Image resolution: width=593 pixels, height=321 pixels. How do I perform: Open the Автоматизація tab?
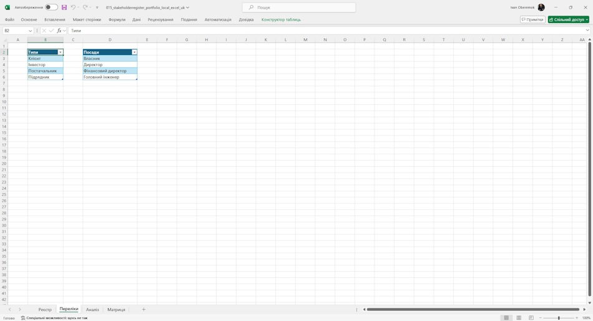coord(218,20)
